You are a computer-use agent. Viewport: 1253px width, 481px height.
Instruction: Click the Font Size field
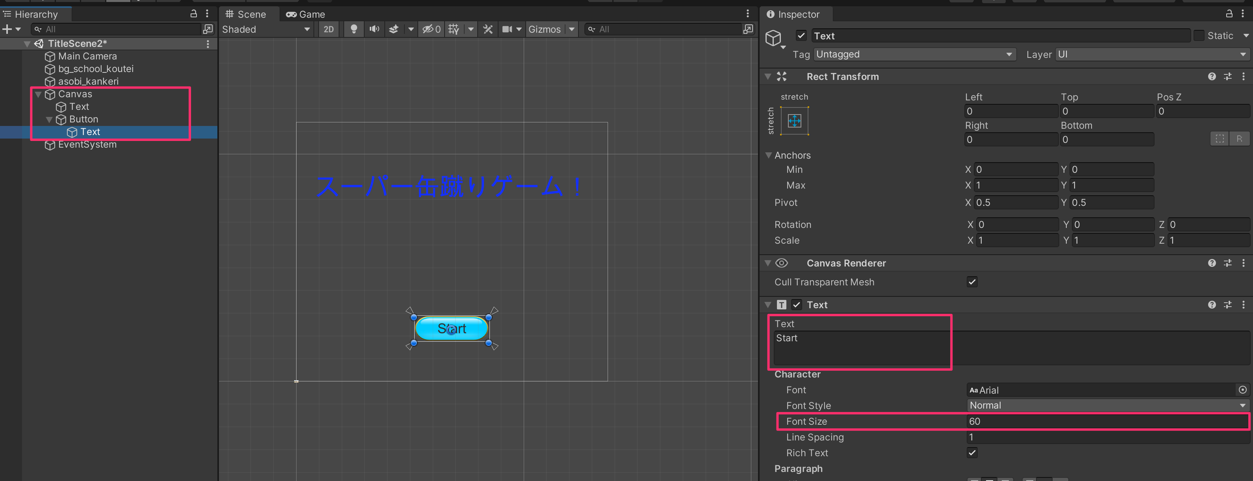click(x=1107, y=421)
